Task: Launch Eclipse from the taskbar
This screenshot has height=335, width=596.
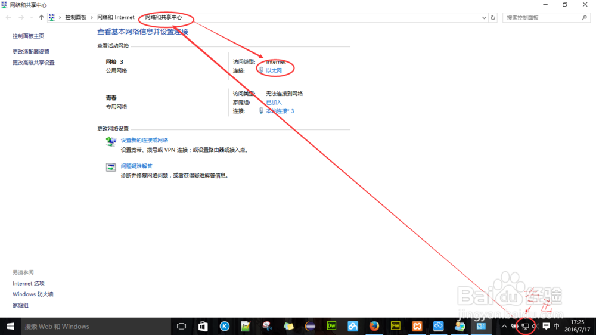Action: click(x=310, y=326)
